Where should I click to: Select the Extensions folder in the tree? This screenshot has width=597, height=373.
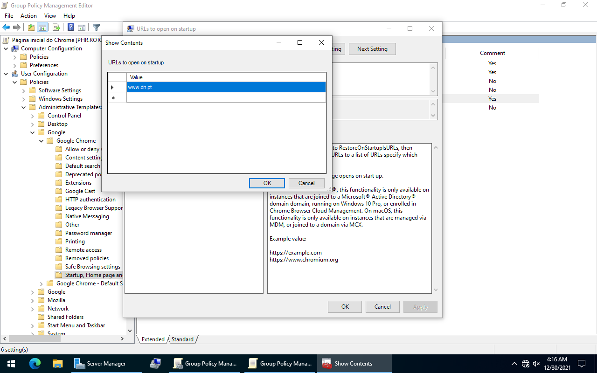click(78, 183)
